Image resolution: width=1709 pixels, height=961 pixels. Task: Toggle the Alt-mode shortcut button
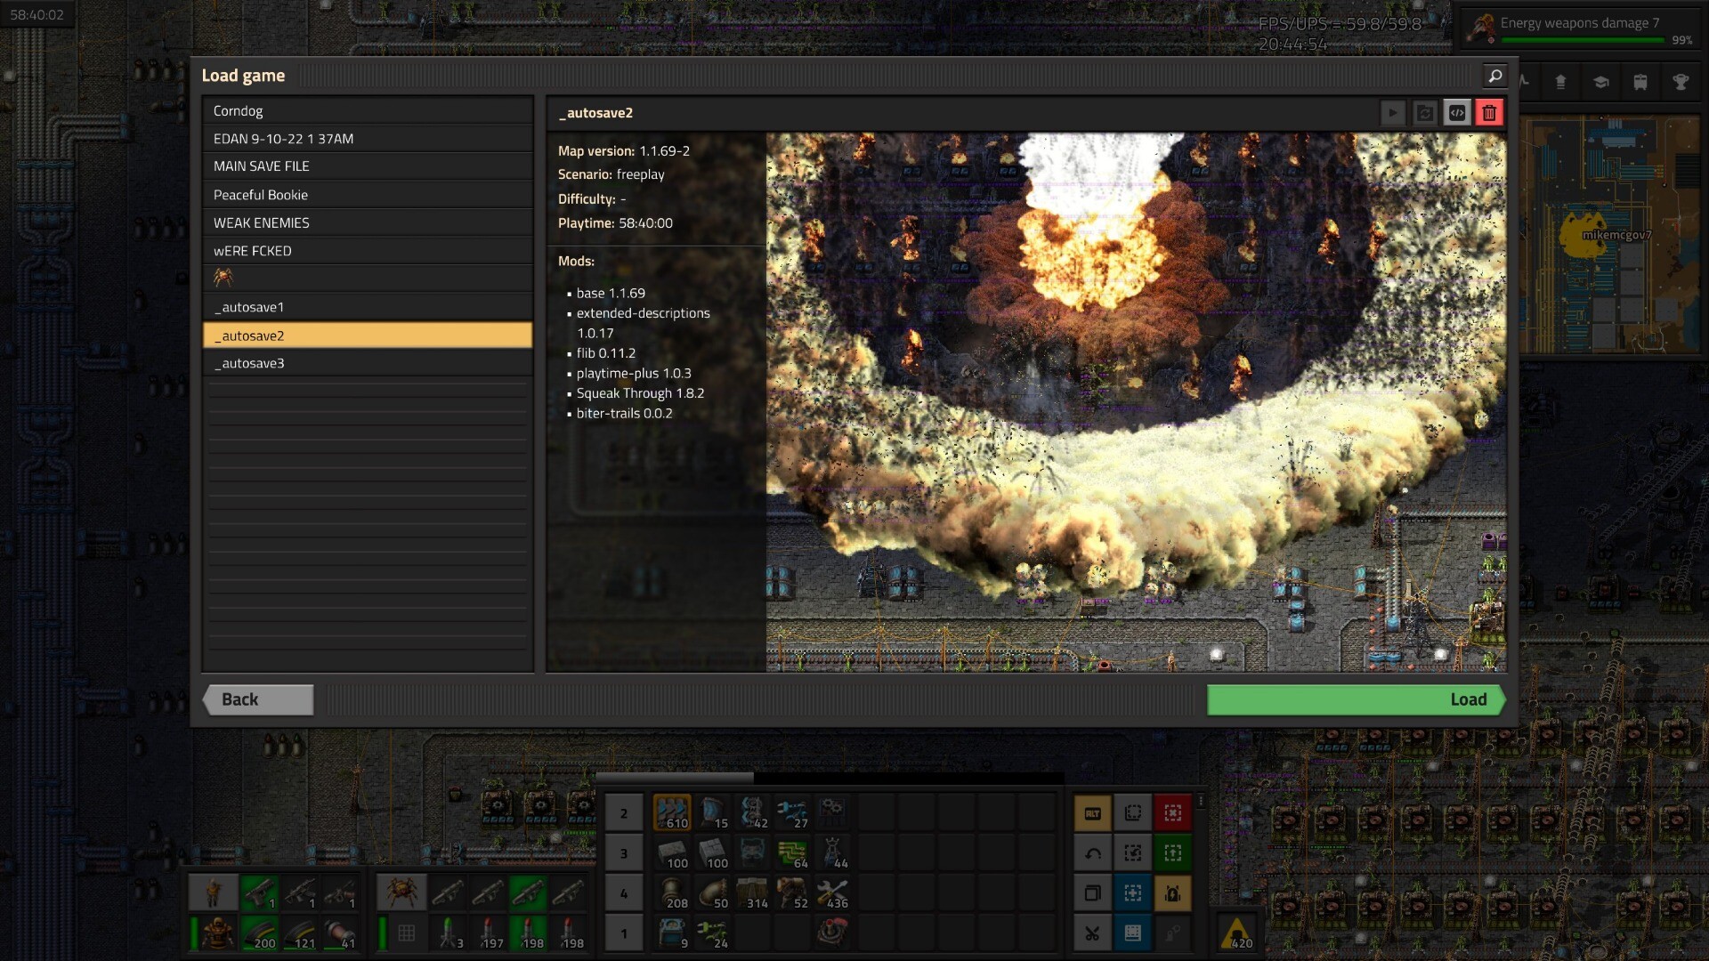point(1093,813)
